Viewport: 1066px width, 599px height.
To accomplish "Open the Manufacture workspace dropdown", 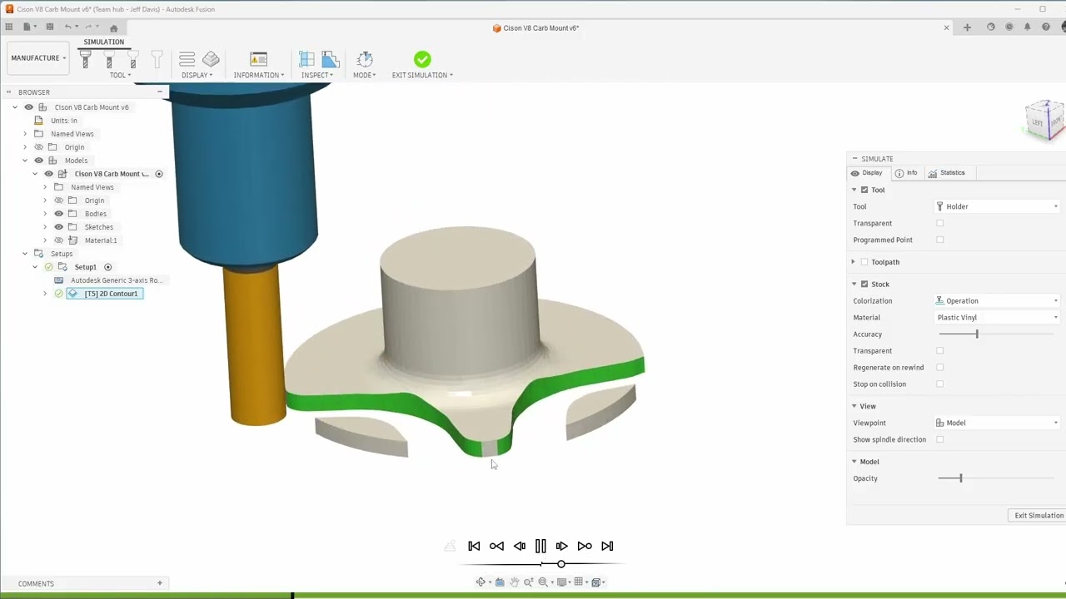I will tap(39, 58).
